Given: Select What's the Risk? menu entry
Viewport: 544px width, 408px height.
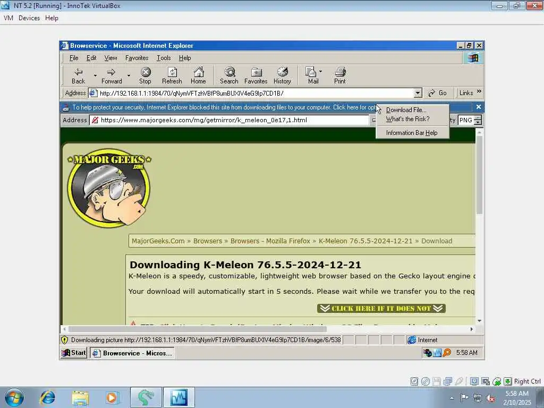Looking at the screenshot, I should coord(412,119).
